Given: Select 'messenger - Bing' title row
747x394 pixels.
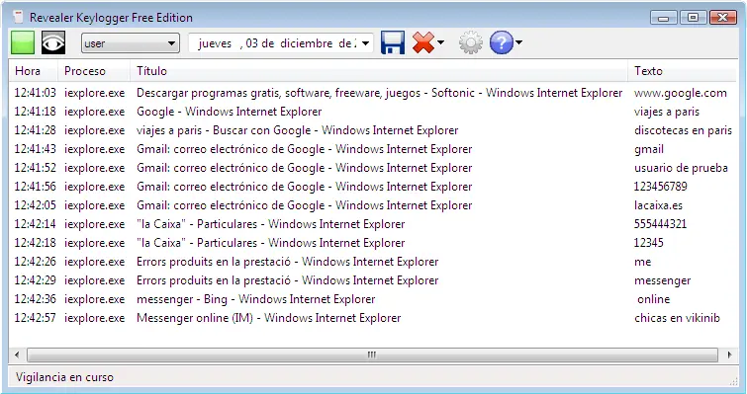Looking at the screenshot, I should (373, 299).
